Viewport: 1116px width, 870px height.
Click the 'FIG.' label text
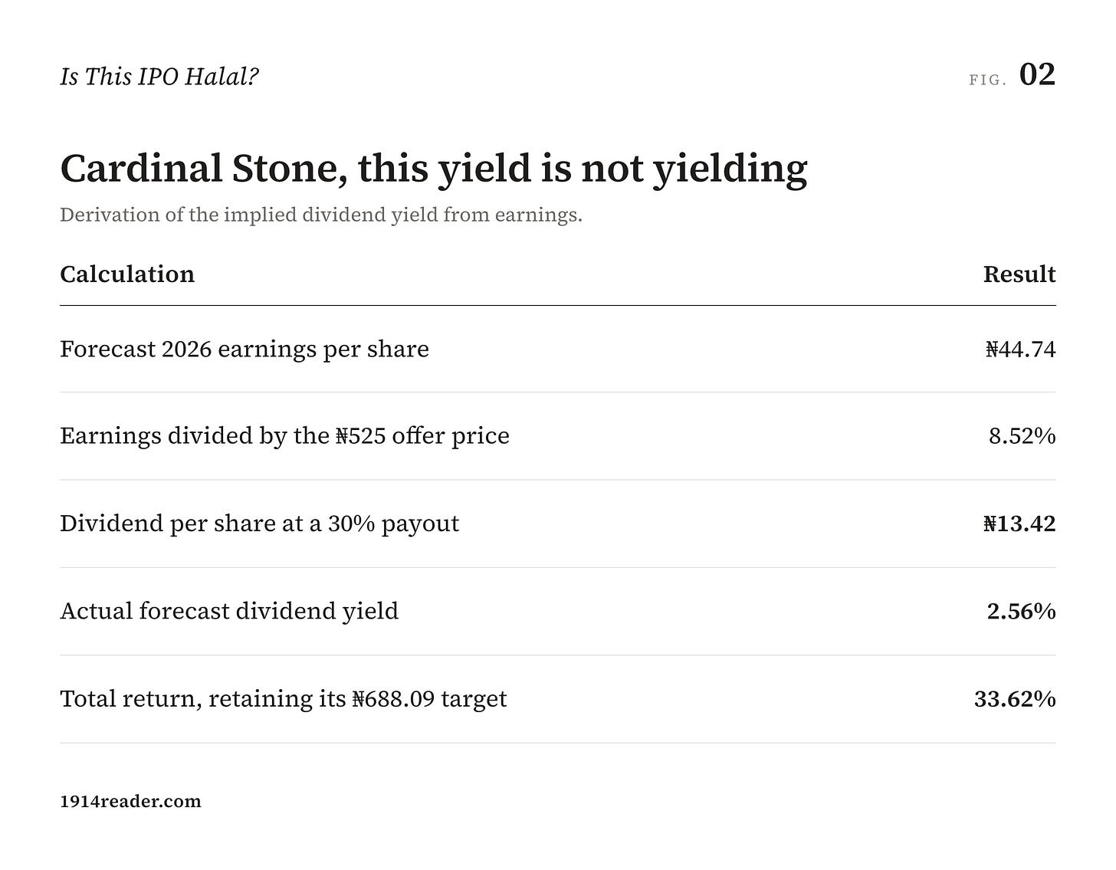[988, 80]
